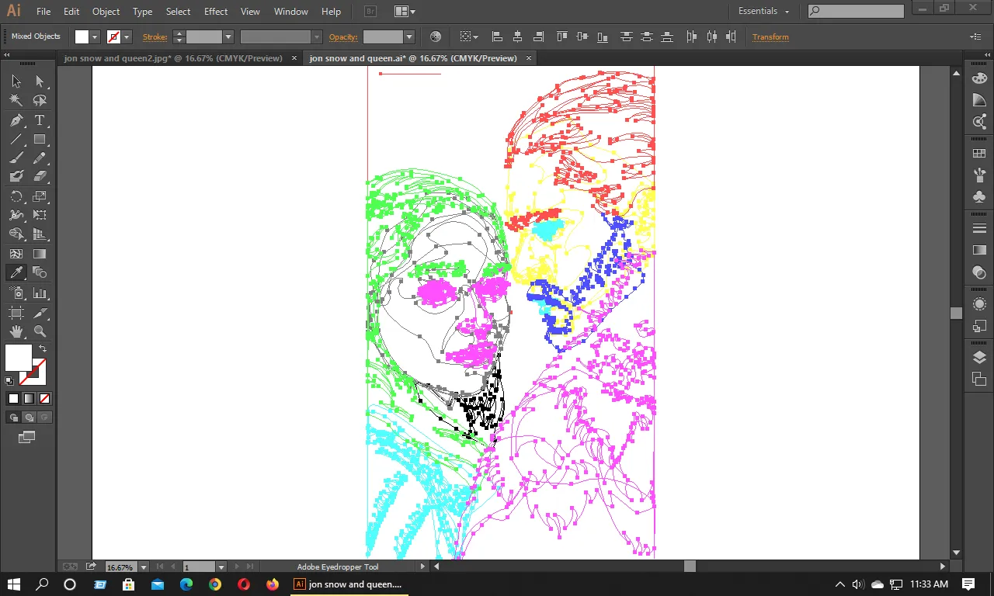Open the Effect menu
Screen dimensions: 994x596
(x=216, y=12)
